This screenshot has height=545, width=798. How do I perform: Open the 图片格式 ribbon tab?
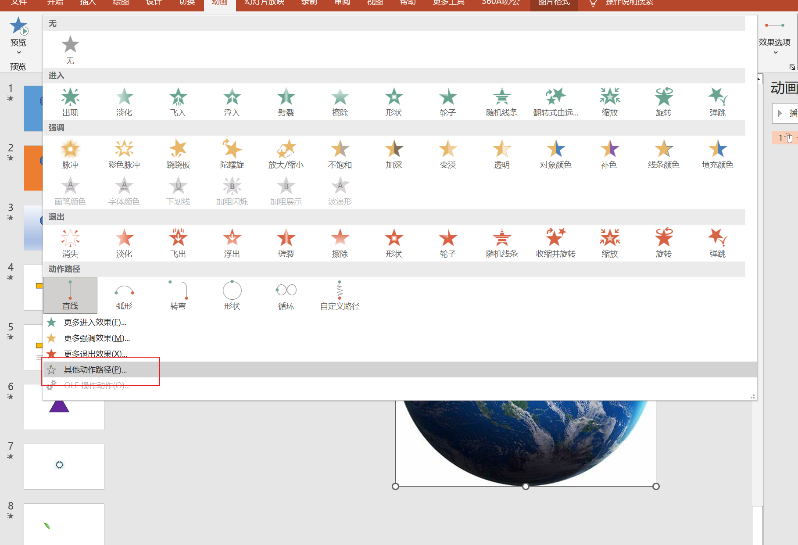click(554, 3)
